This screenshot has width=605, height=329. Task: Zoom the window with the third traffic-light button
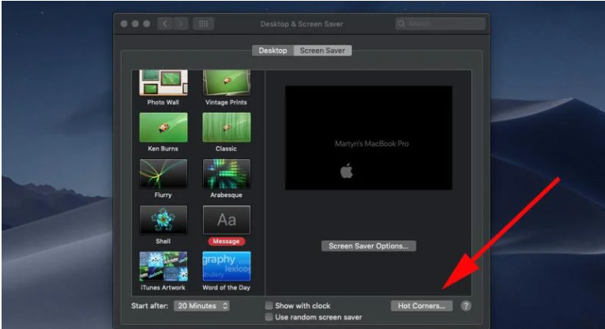click(147, 24)
